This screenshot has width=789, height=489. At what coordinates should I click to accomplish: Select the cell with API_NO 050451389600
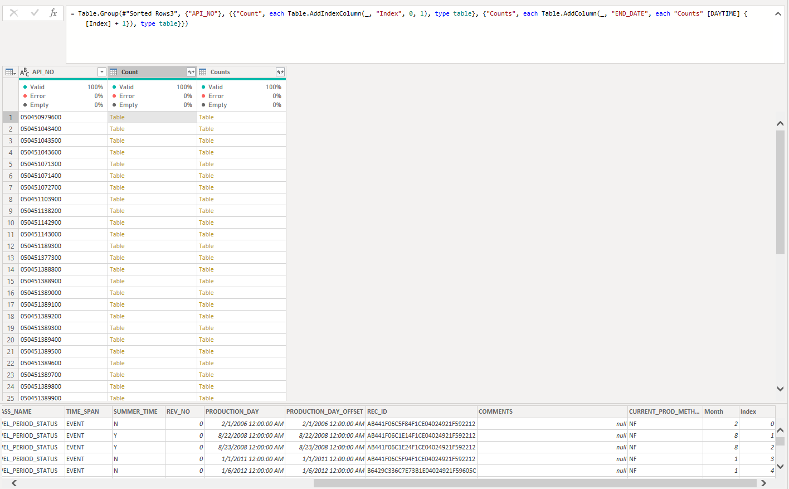(x=63, y=363)
